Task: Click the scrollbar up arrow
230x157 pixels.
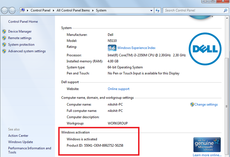Action: [x=227, y=18]
